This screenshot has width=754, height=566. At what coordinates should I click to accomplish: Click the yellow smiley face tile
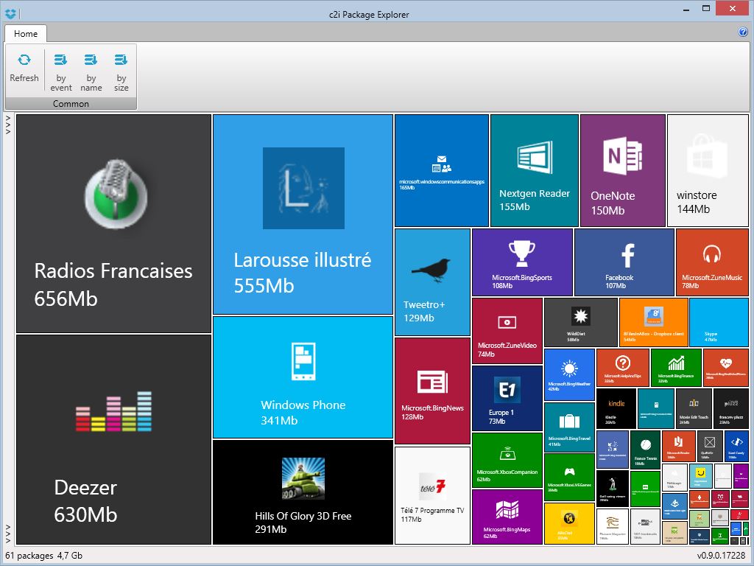coord(701,476)
